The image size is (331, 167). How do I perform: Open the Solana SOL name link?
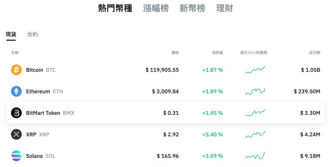[x=40, y=156]
